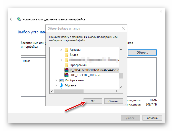Viewport: 173px width, 131px height.
Task: Click the Видео folder icon
Action: [x=66, y=55]
